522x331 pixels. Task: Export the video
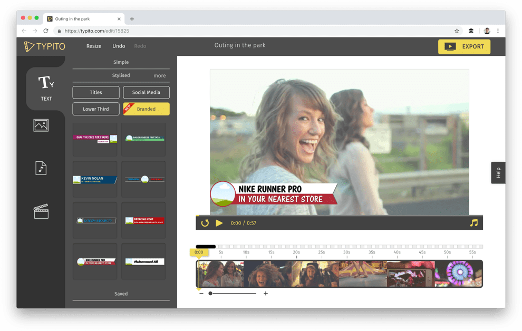click(464, 46)
